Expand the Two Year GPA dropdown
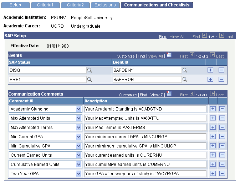The width and height of the screenshot is (240, 183). (x=78, y=173)
